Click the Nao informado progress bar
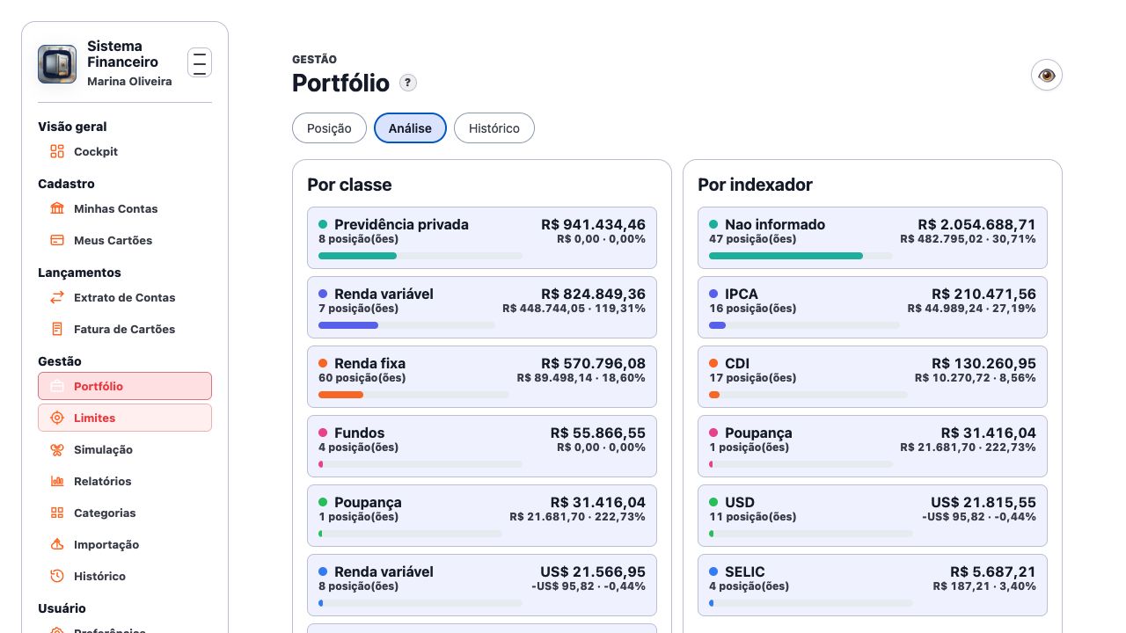Image resolution: width=1126 pixels, height=633 pixels. click(801, 256)
